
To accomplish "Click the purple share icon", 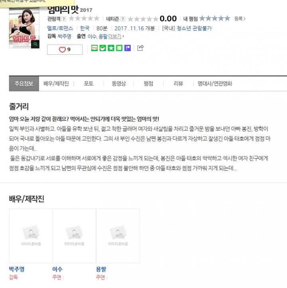I will tap(128, 48).
